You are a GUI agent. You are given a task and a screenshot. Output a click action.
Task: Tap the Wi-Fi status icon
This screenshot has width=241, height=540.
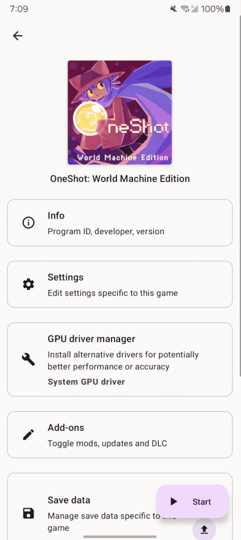coord(185,9)
